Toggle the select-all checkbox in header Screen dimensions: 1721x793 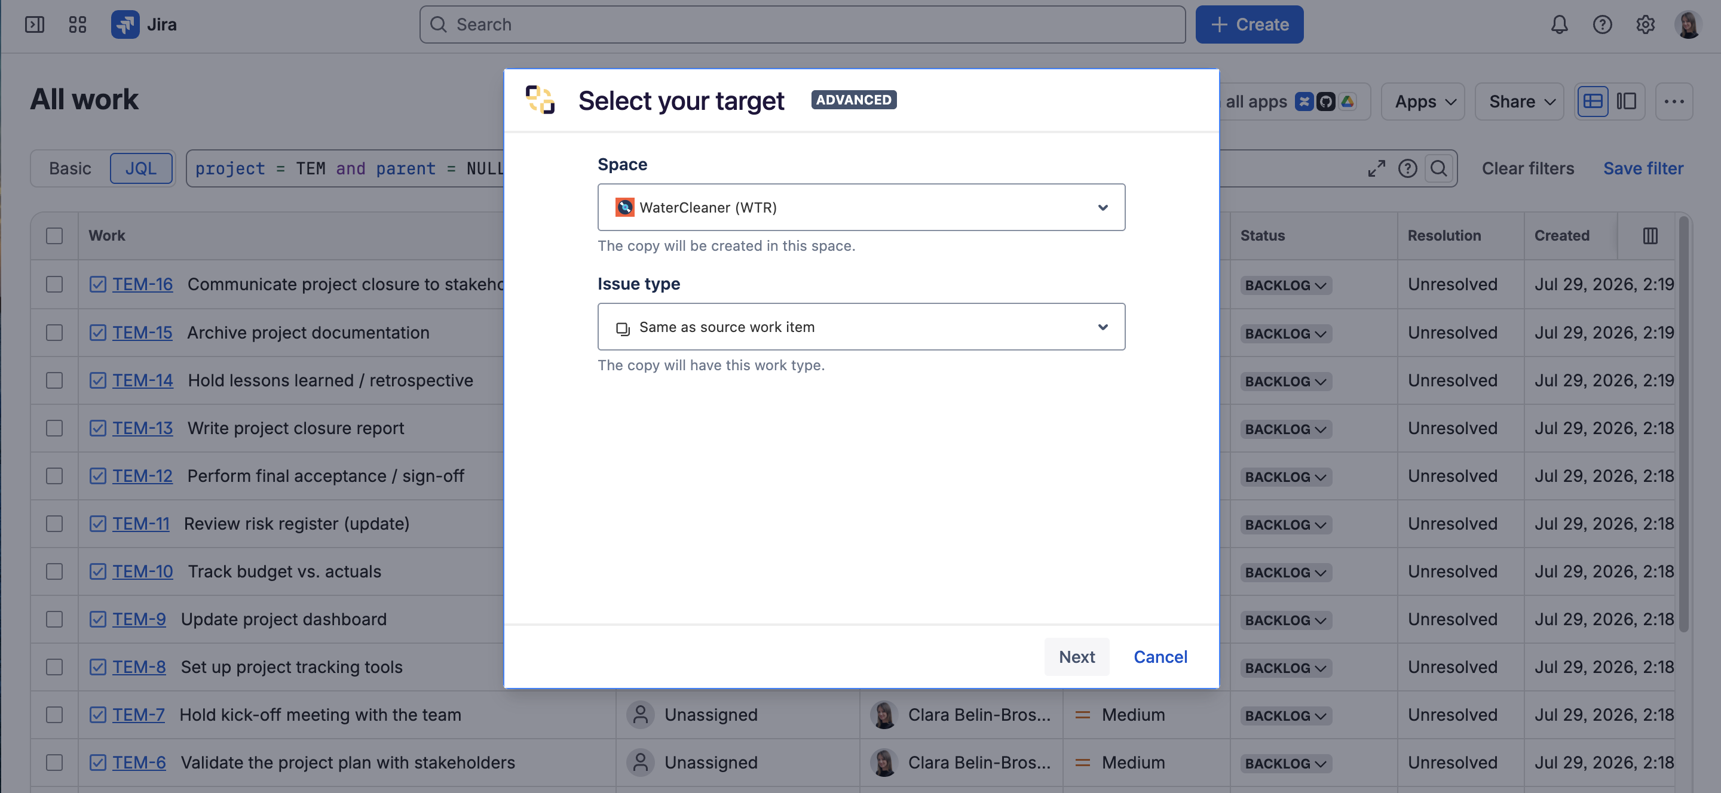coord(54,236)
